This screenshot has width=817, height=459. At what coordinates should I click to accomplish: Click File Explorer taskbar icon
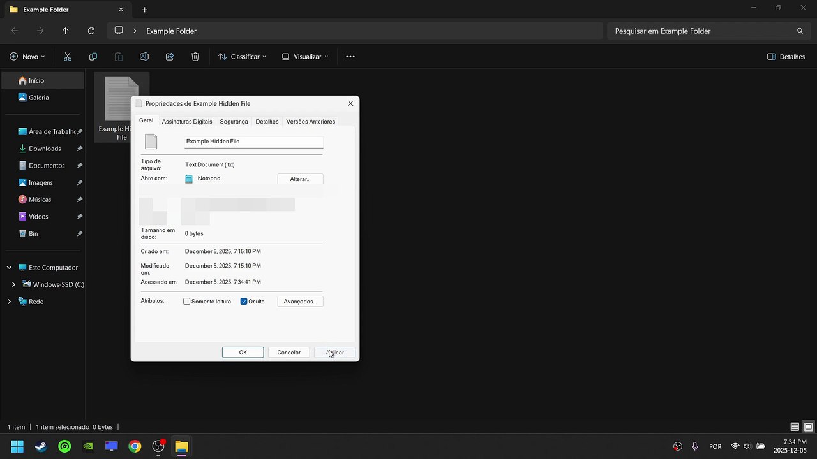click(x=181, y=446)
